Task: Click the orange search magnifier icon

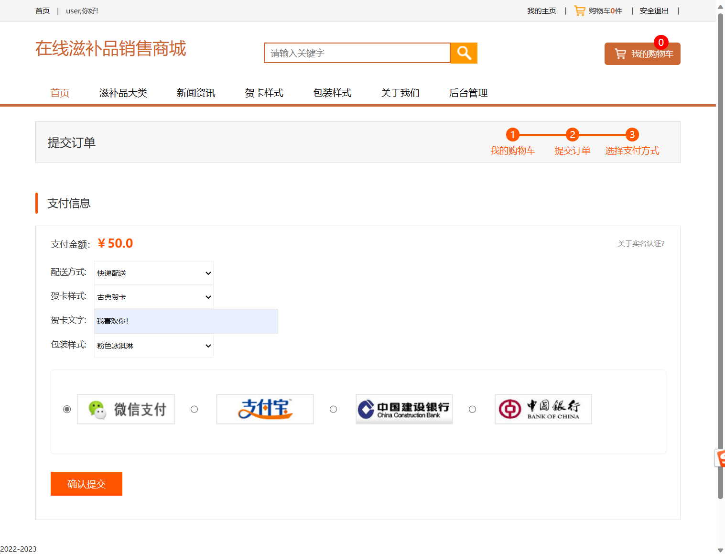Action: click(463, 53)
